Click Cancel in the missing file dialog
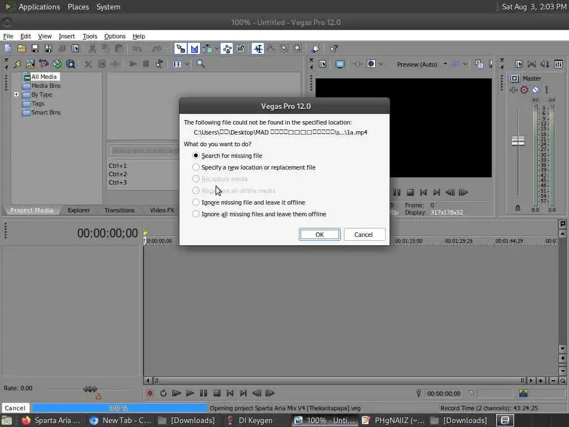The image size is (569, 427). tap(363, 235)
